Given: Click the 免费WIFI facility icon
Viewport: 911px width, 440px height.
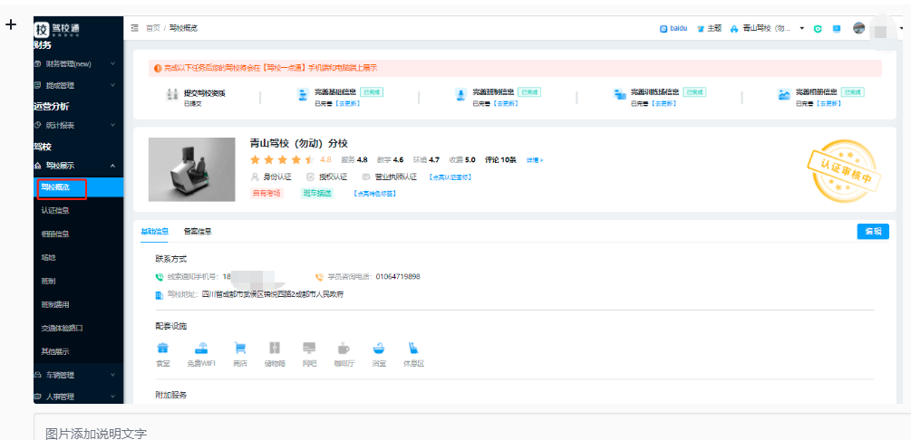Looking at the screenshot, I should coord(201,349).
